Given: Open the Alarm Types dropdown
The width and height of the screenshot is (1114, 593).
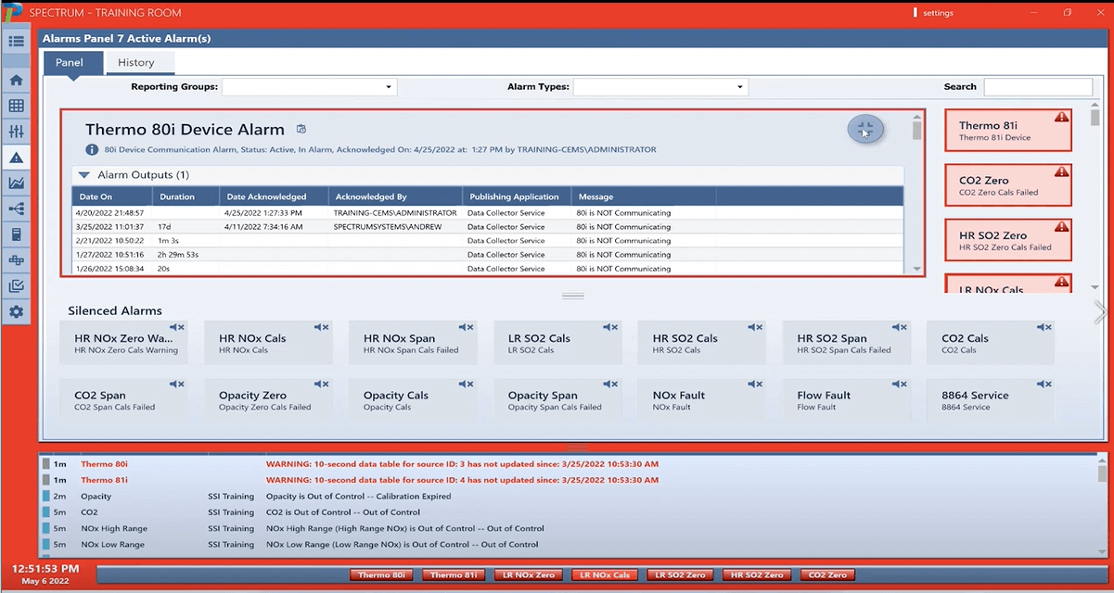Looking at the screenshot, I should point(661,86).
